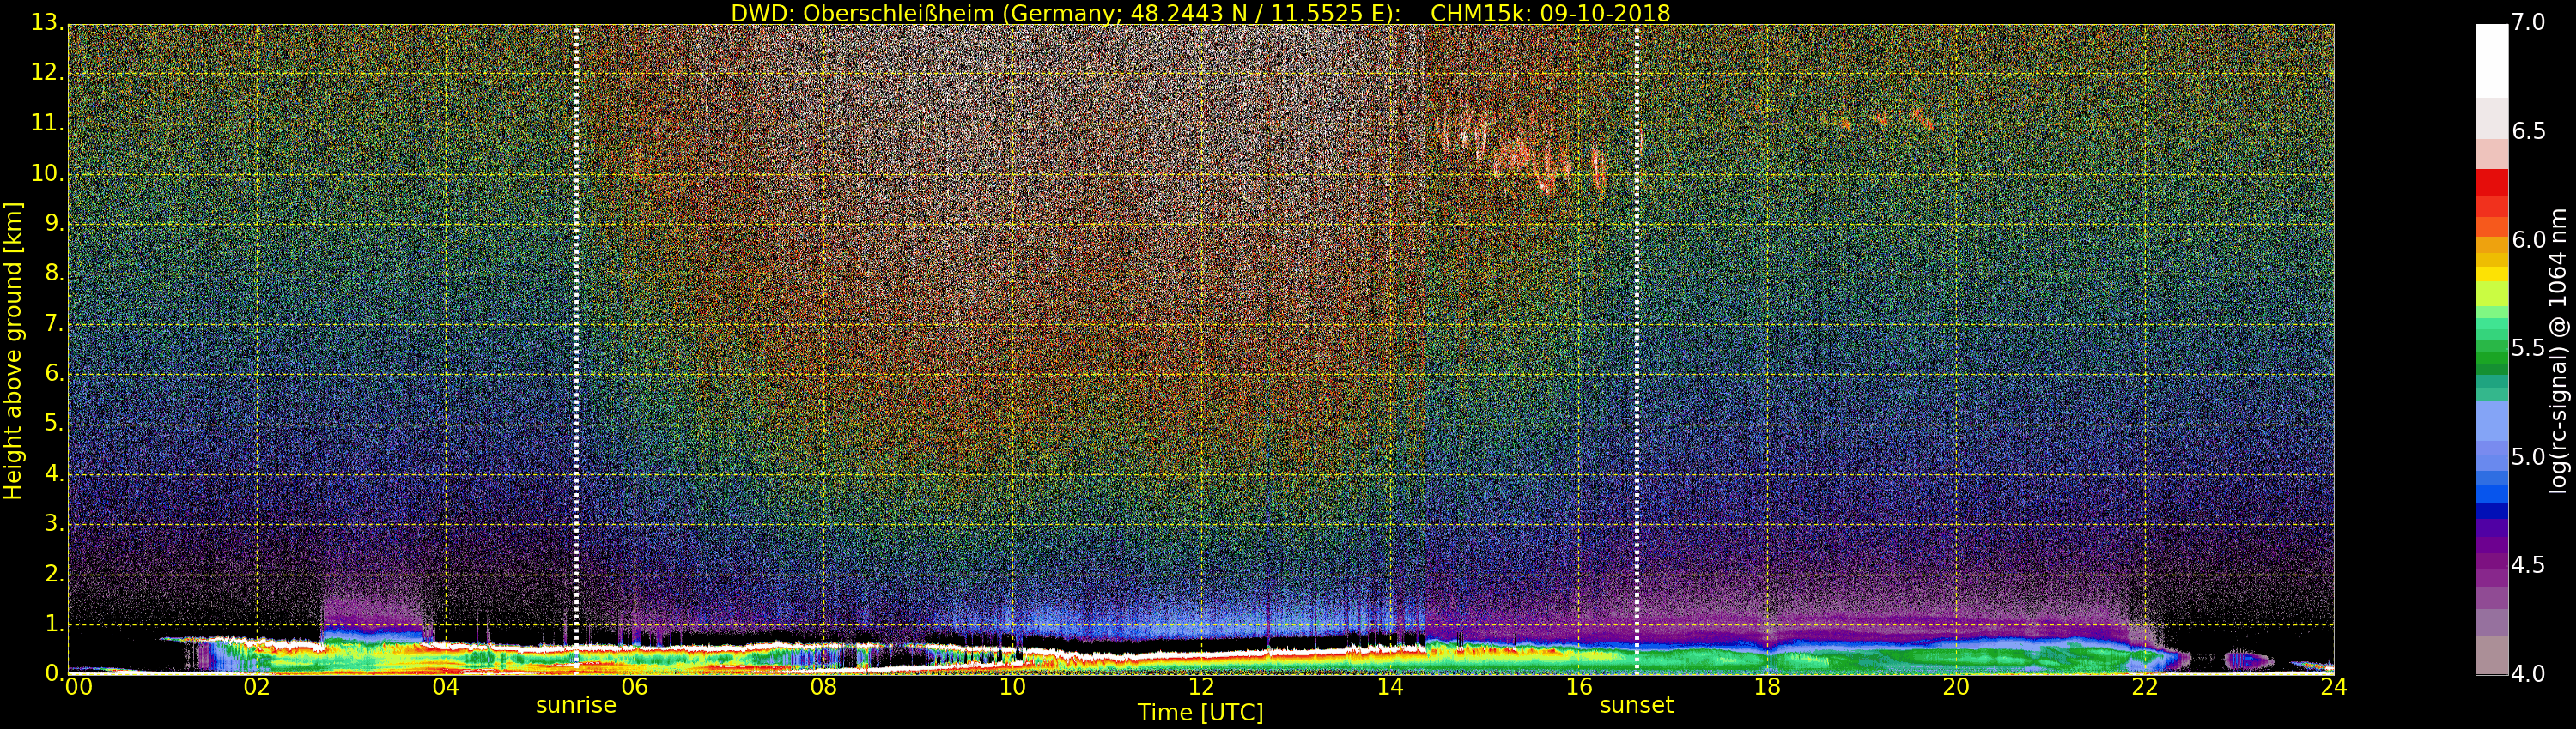Click the height-axis tick label 4 km
The height and width of the screenshot is (729, 2576).
coord(55,473)
